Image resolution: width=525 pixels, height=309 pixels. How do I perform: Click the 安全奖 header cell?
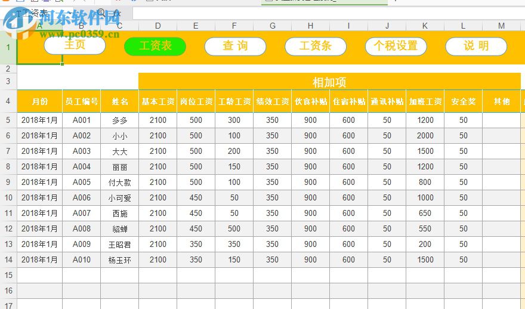[x=463, y=101]
